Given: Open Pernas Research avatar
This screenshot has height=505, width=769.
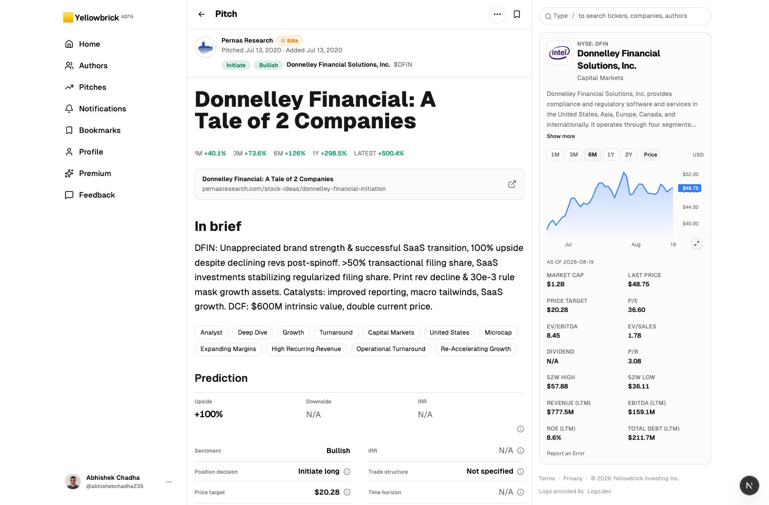Looking at the screenshot, I should coord(205,47).
